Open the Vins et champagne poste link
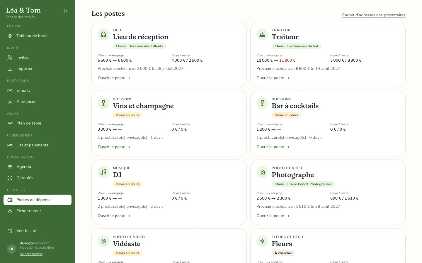The image size is (422, 263). (x=114, y=147)
